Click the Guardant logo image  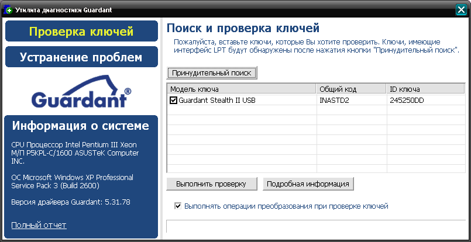(x=81, y=91)
